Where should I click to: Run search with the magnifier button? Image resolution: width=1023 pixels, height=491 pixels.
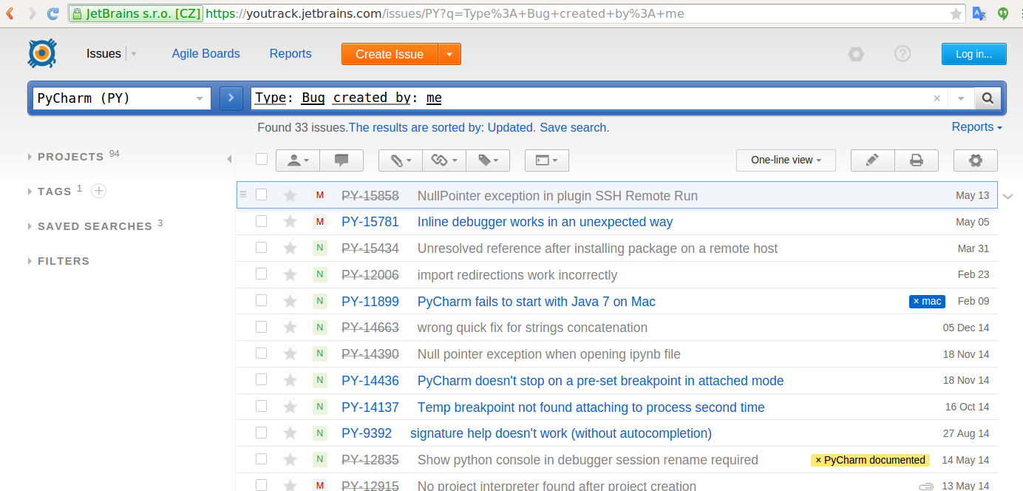click(988, 98)
